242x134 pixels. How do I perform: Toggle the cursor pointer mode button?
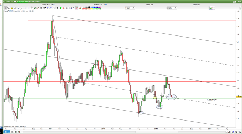(x=5, y=8)
